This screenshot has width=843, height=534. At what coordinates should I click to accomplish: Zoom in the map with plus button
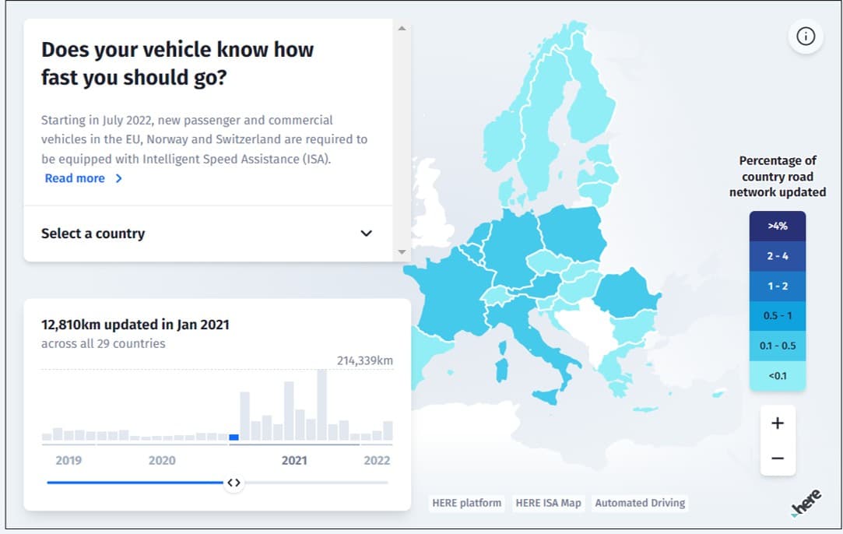778,423
